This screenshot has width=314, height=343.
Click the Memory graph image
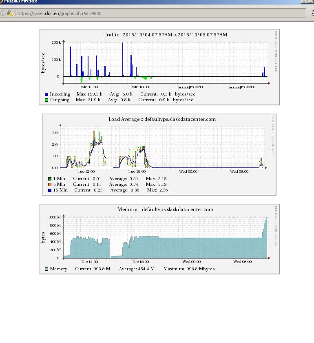[159, 239]
